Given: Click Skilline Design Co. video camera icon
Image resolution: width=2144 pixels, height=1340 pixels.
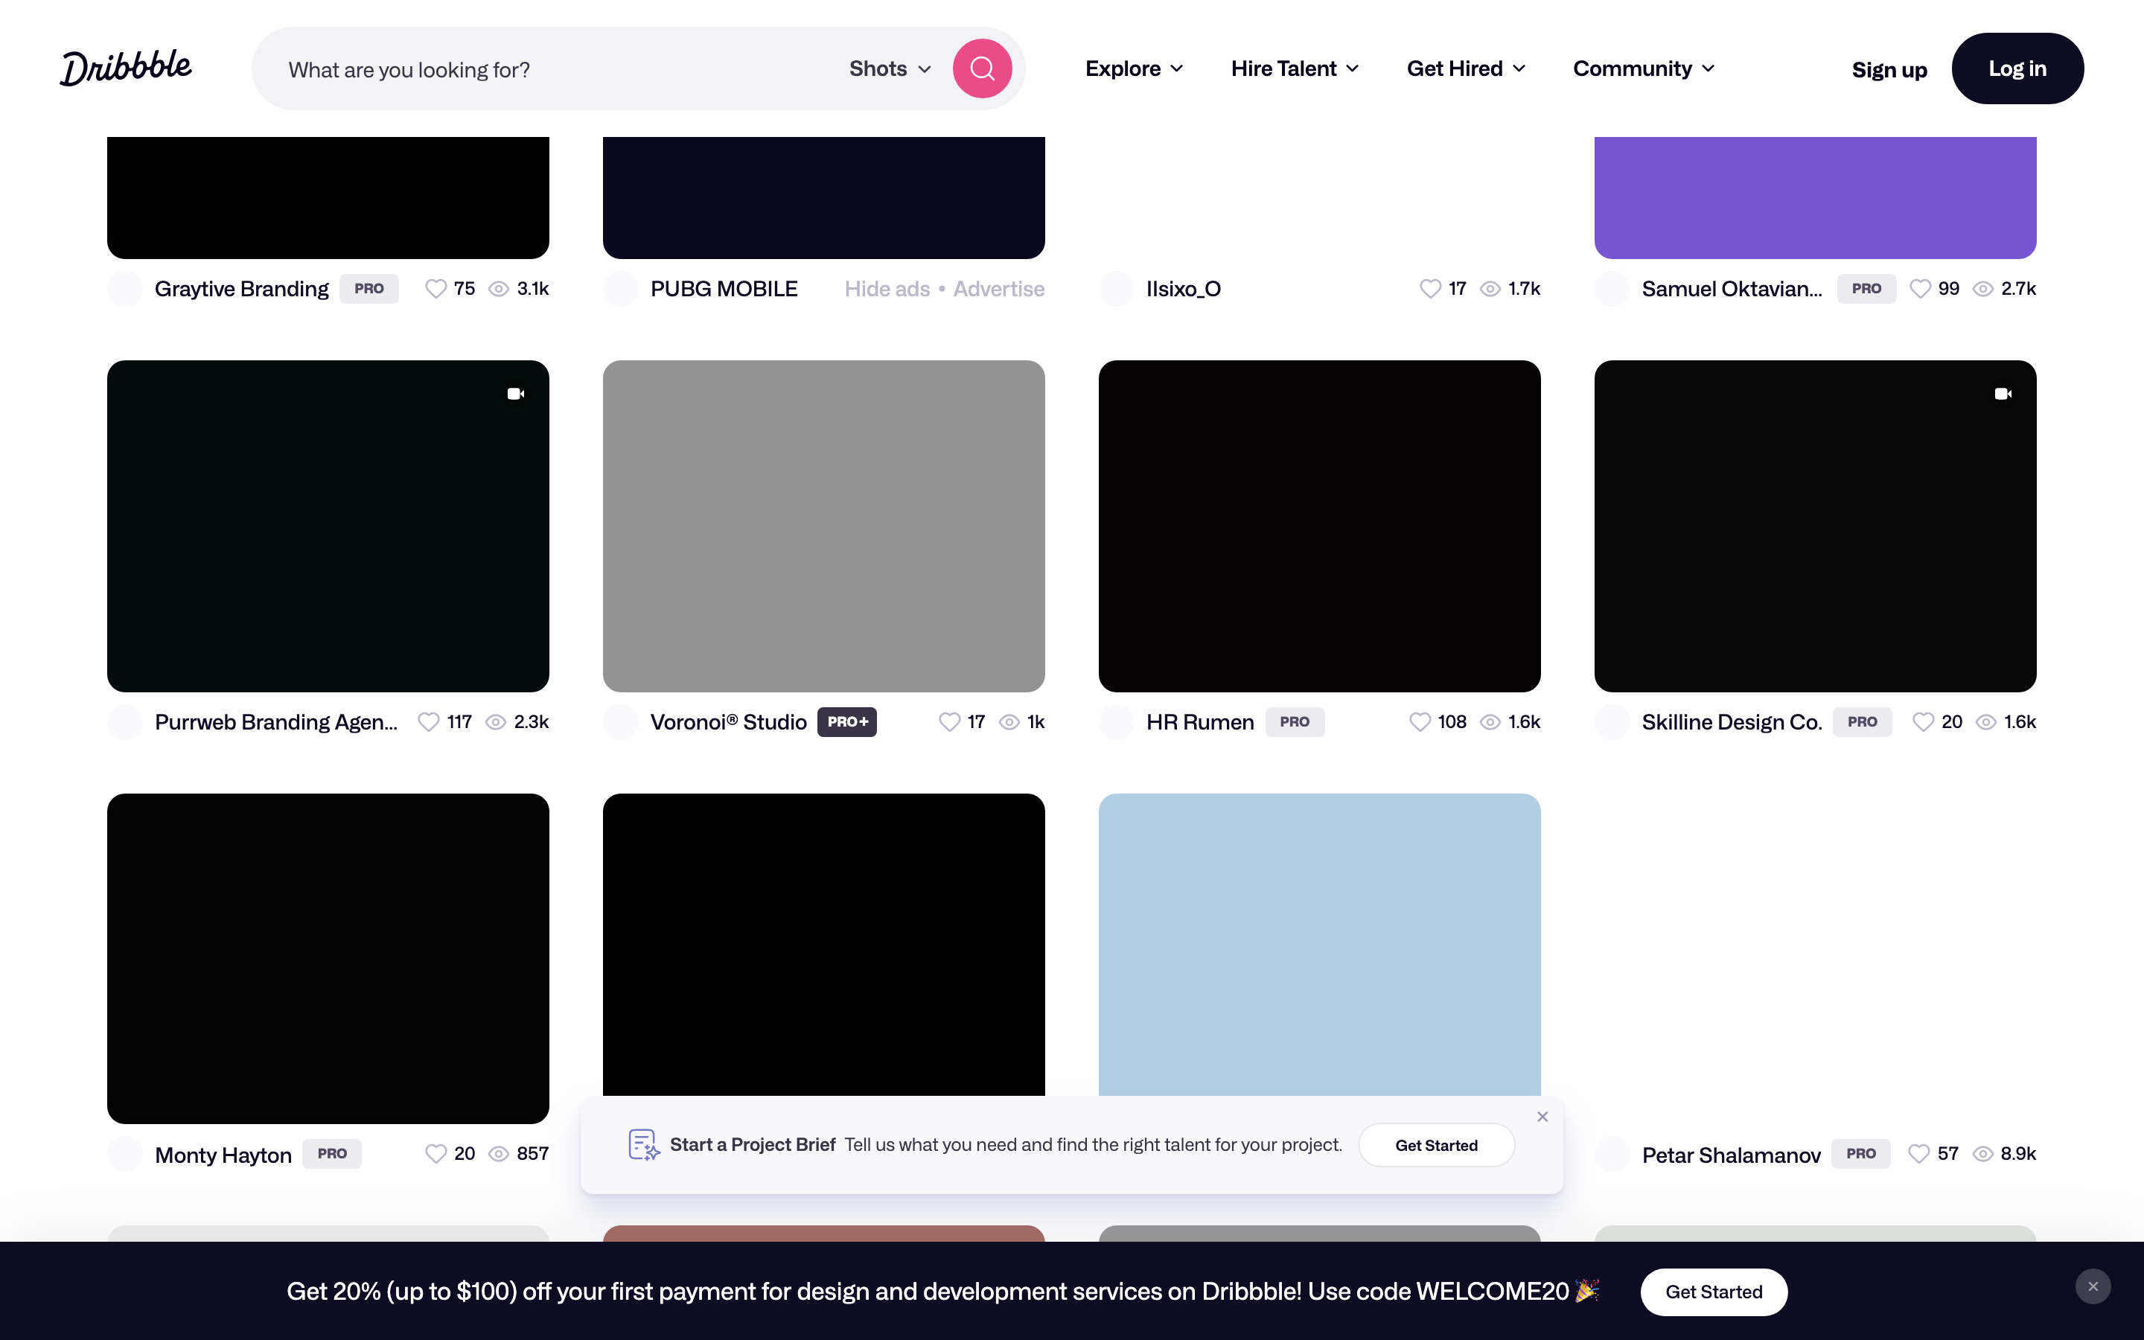Looking at the screenshot, I should pos(2003,394).
